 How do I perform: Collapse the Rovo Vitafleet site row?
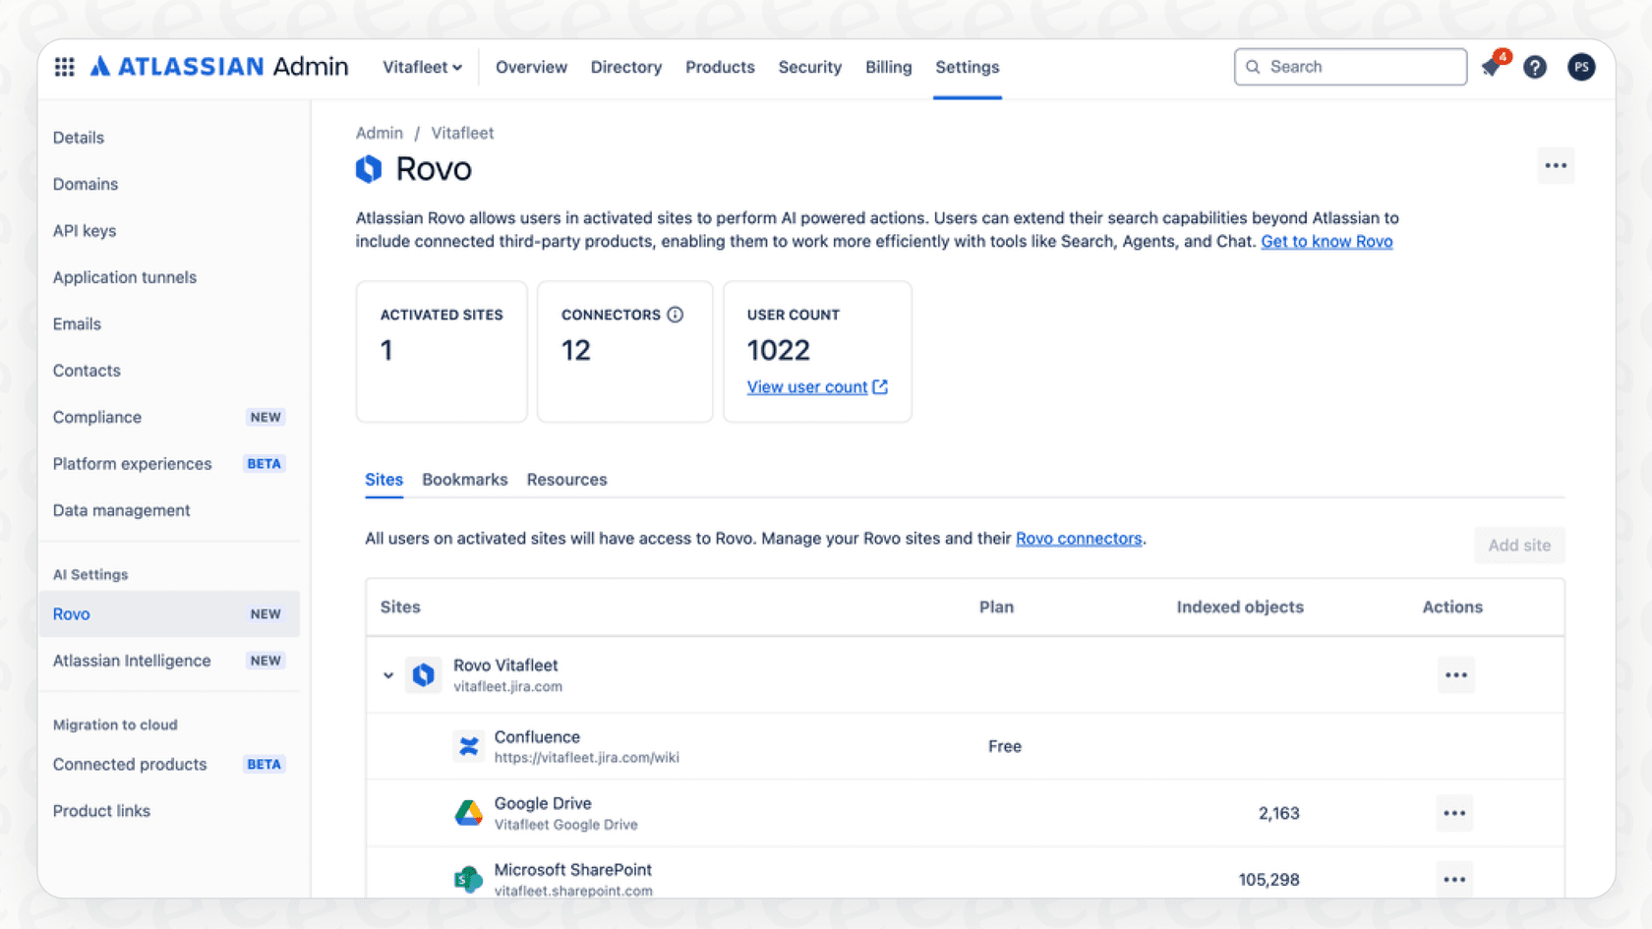(387, 675)
